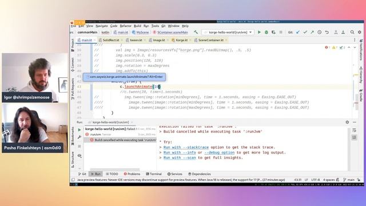This screenshot has height=206, width=366.
Task: Open the Navigate menu
Action: click(x=102, y=26)
